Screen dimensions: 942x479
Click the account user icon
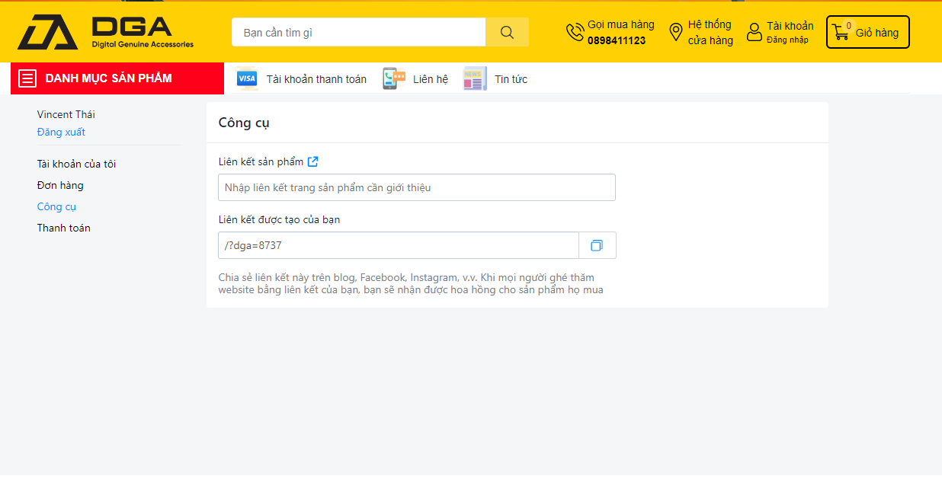point(755,32)
